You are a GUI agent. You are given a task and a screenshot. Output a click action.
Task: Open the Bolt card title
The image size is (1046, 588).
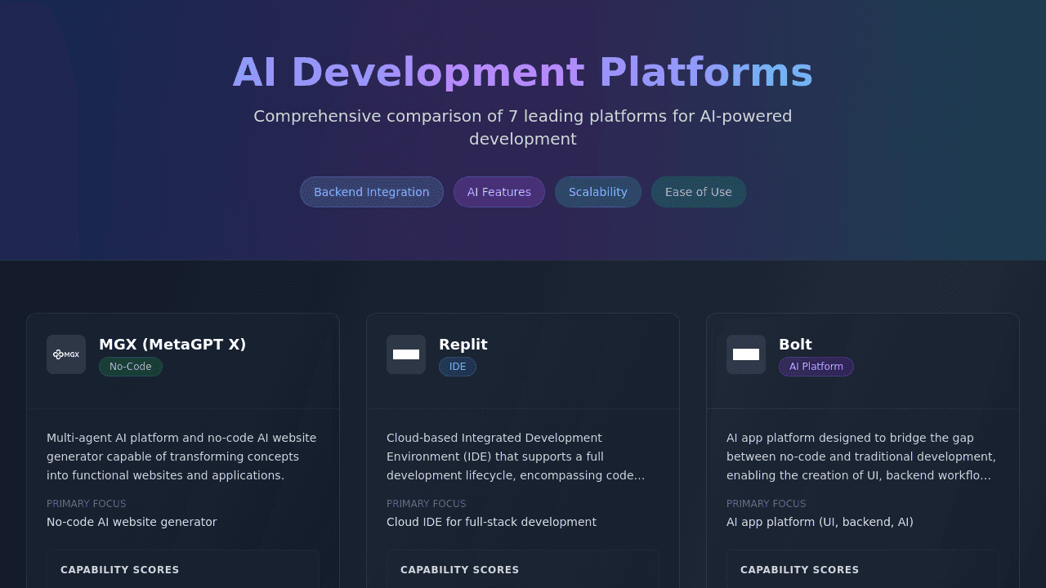795,344
